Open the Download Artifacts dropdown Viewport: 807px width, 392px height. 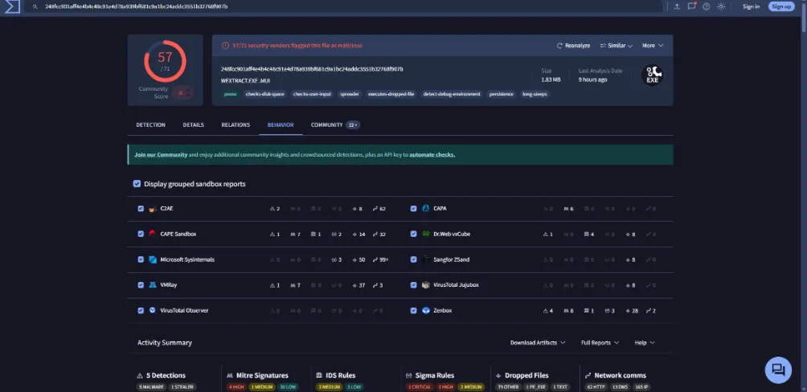(x=538, y=343)
